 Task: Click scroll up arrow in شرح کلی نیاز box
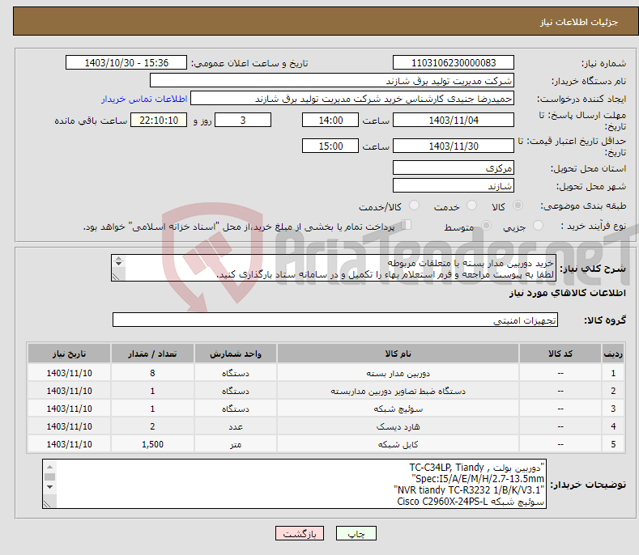pos(118,259)
